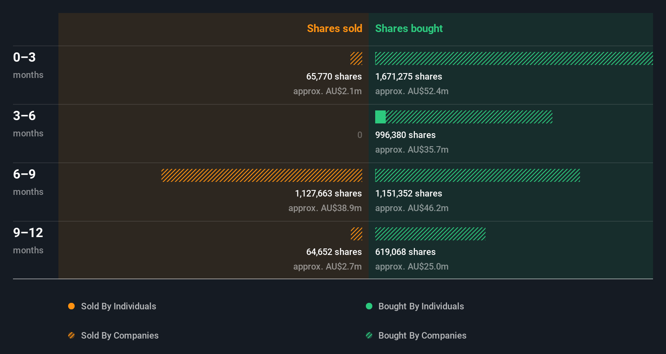
Task: Select the 9–12 months bought bar
Action: point(430,234)
